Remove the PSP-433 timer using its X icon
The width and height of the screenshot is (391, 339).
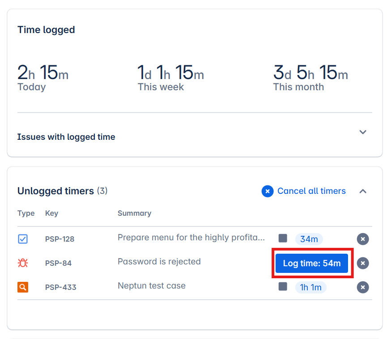[363, 287]
